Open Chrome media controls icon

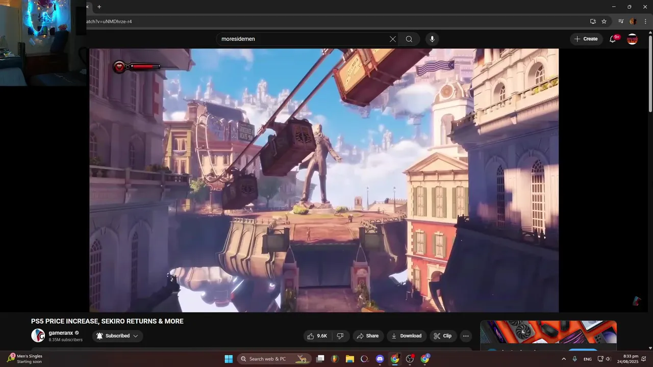tap(621, 21)
